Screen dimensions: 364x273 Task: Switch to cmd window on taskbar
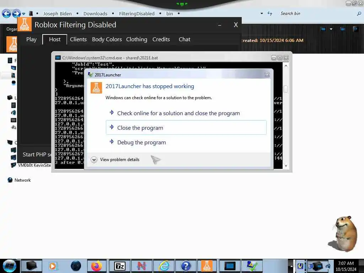coord(230,266)
